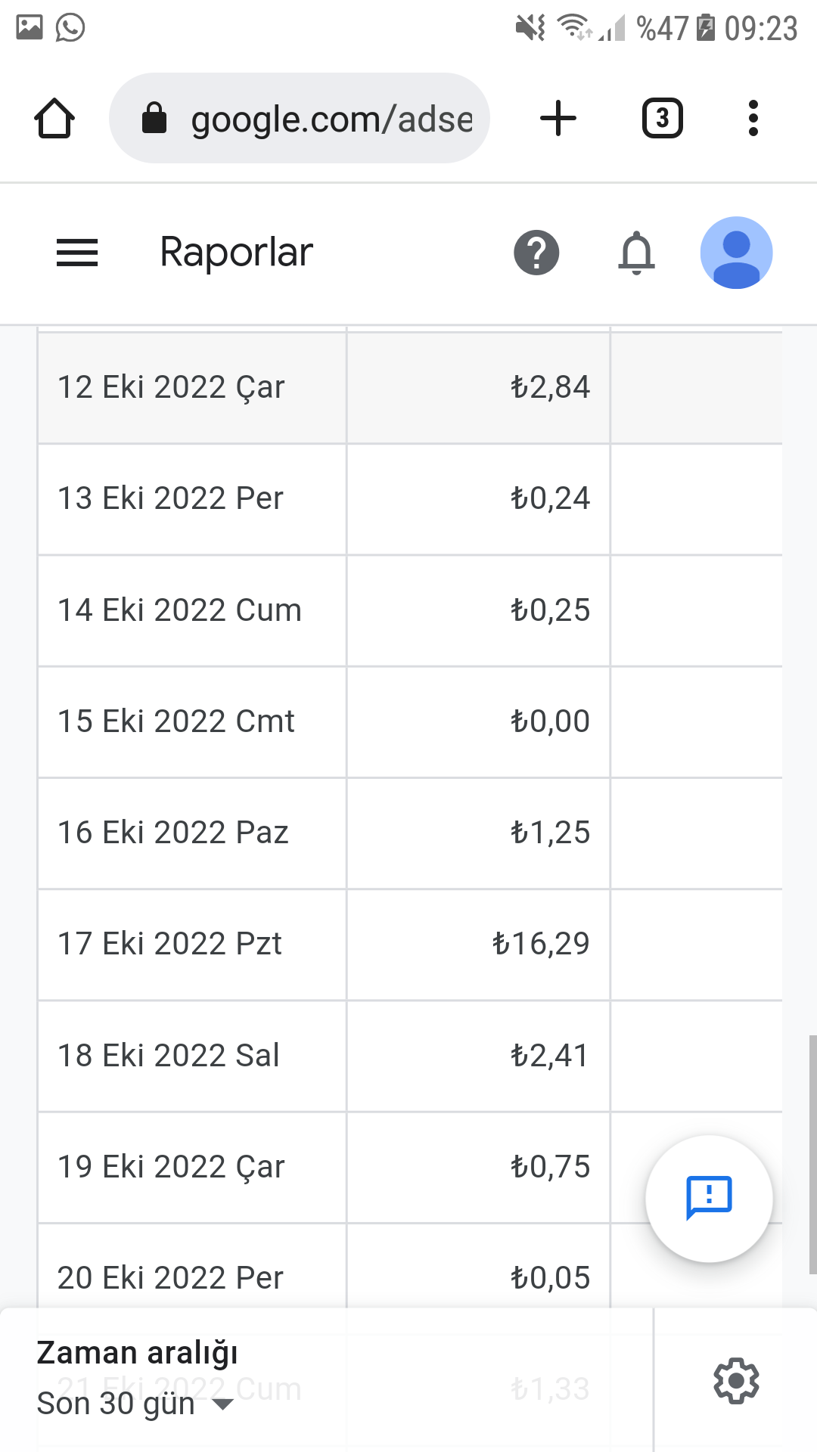817x1452 pixels.
Task: Tap the ₺0,75 earnings value
Action: click(550, 1167)
